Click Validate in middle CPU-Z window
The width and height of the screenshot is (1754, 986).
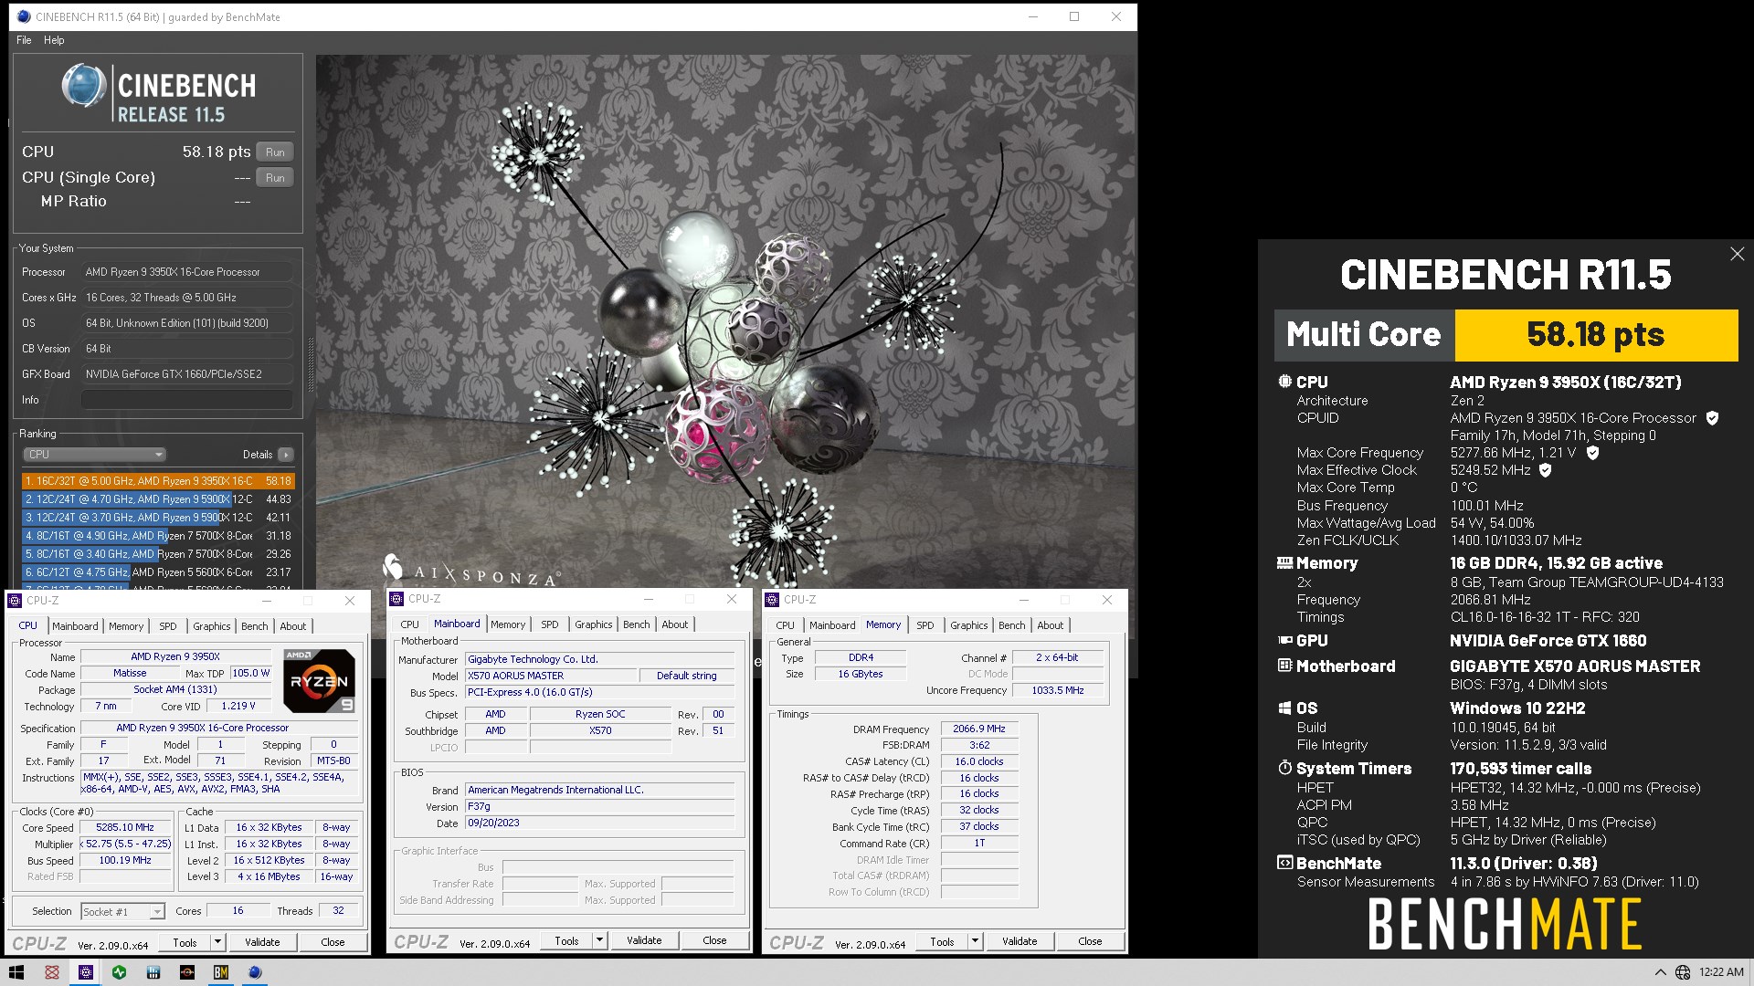point(644,940)
